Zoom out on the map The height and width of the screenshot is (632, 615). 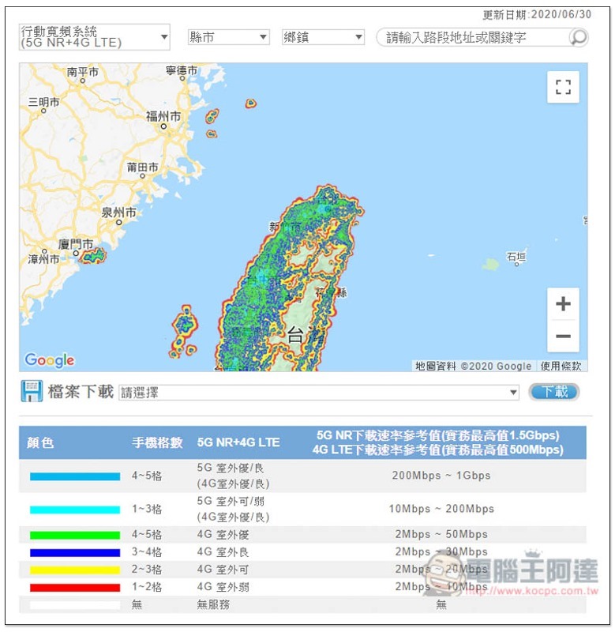pyautogui.click(x=563, y=337)
